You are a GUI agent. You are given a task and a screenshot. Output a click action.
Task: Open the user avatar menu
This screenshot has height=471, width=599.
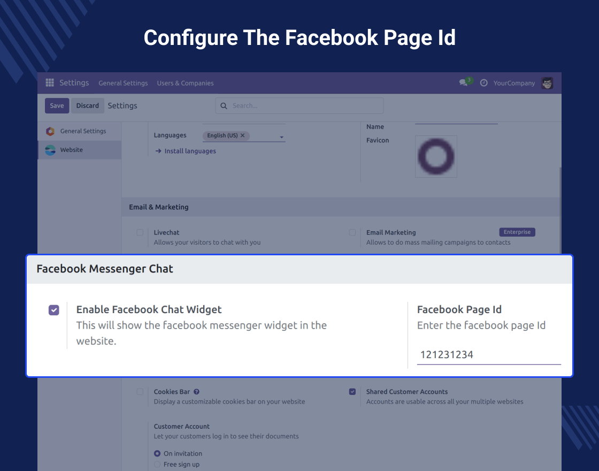pos(547,83)
